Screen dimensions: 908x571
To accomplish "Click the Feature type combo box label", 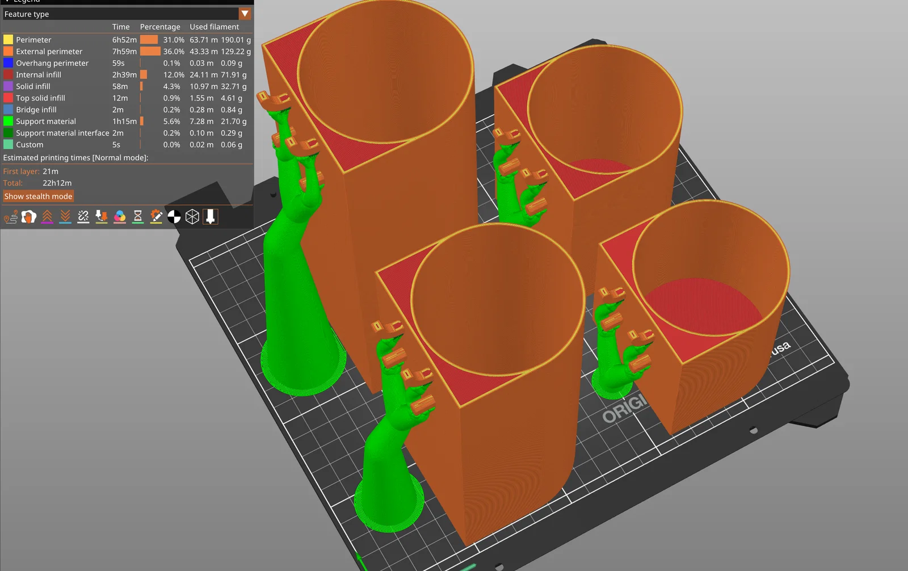I will pyautogui.click(x=27, y=14).
